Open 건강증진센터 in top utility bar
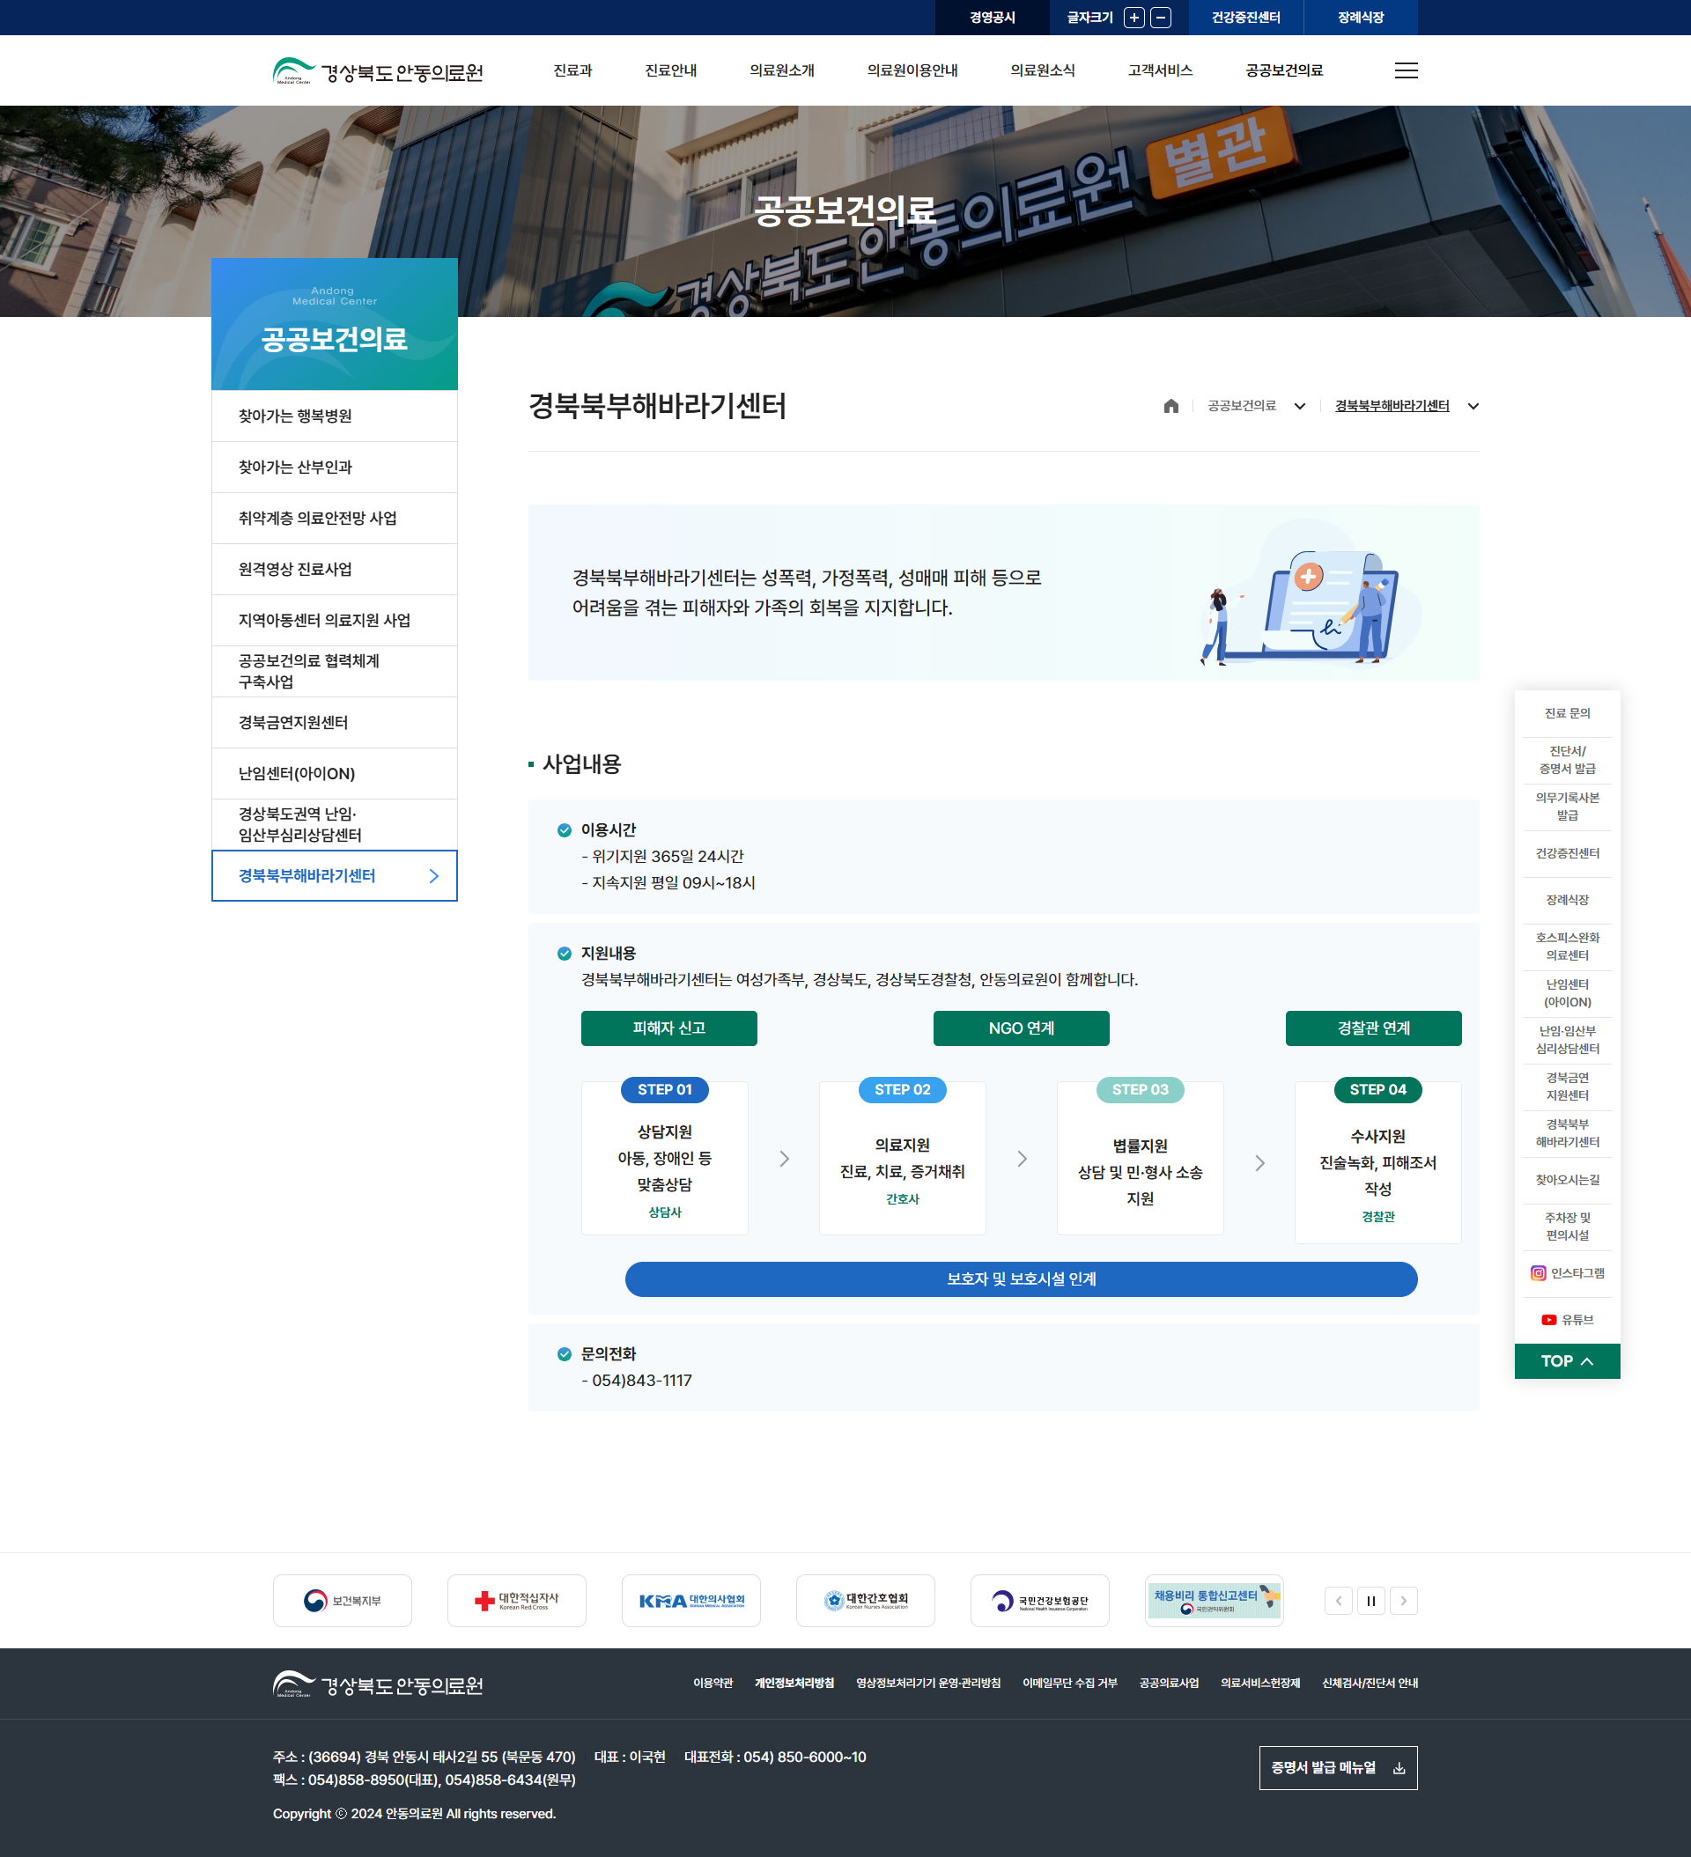 click(x=1245, y=18)
